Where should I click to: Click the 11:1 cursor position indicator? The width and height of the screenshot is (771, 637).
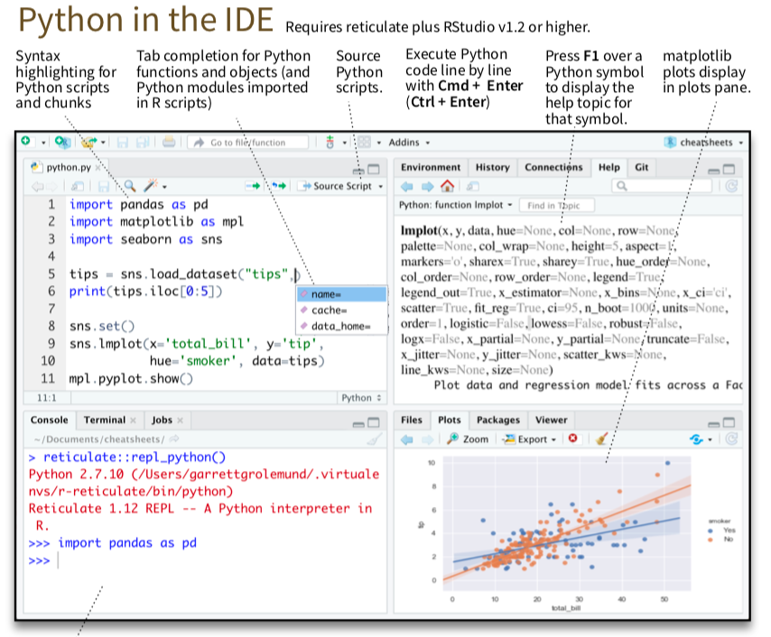[x=47, y=398]
